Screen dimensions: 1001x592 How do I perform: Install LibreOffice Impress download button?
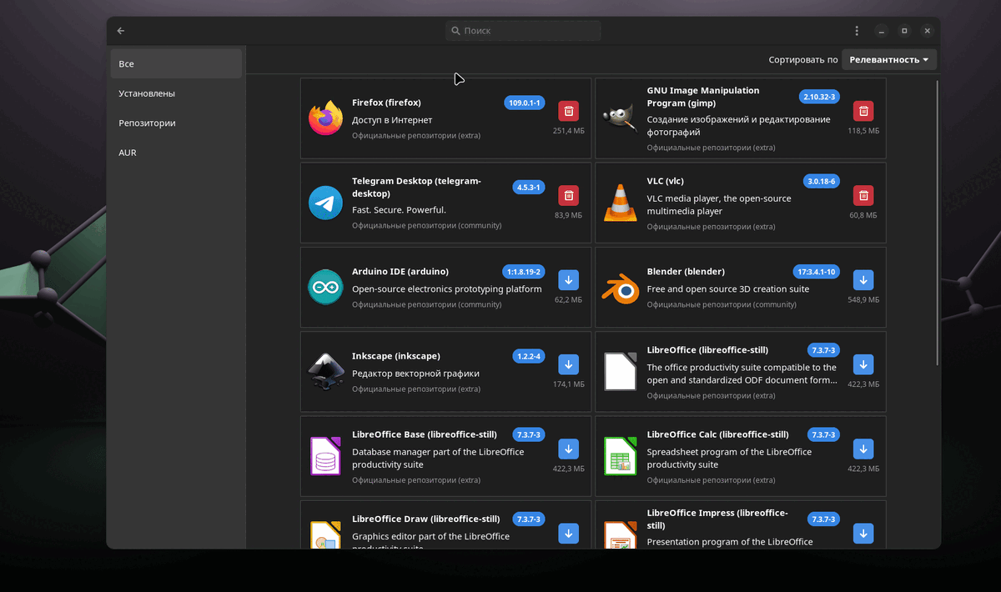coord(863,533)
